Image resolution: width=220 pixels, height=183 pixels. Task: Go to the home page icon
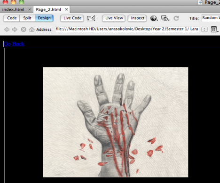pyautogui.click(x=31, y=29)
